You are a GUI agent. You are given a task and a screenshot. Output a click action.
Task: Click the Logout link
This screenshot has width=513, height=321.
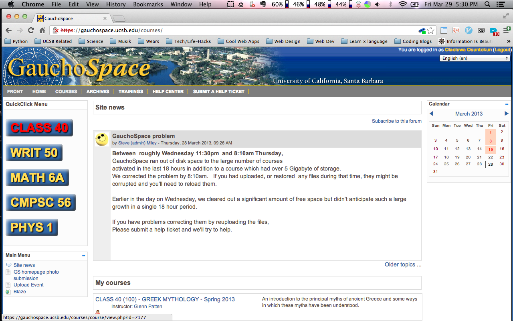[503, 50]
